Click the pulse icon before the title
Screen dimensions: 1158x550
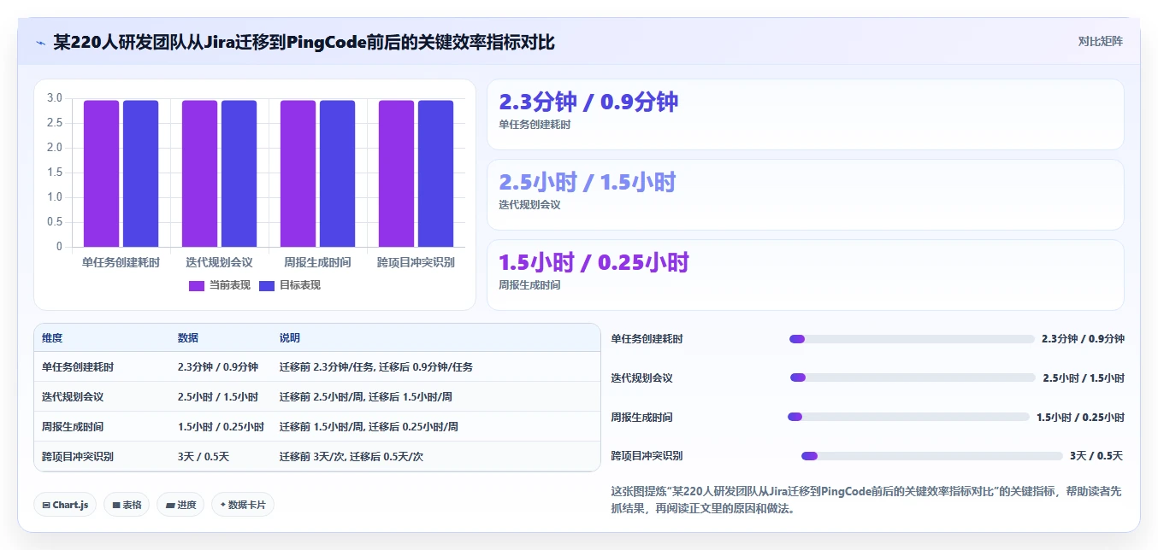(40, 42)
